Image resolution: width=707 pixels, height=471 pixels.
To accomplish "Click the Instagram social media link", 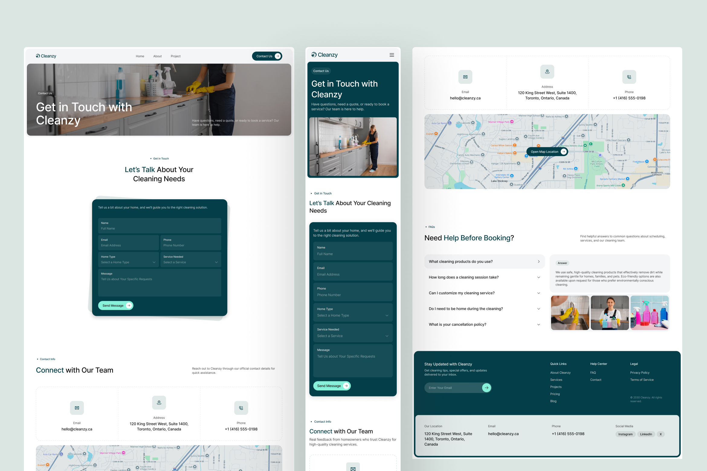I will [x=625, y=434].
